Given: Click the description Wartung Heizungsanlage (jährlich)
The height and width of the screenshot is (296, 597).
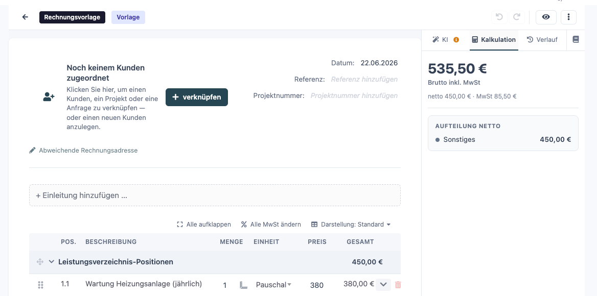Looking at the screenshot, I should click(x=144, y=284).
